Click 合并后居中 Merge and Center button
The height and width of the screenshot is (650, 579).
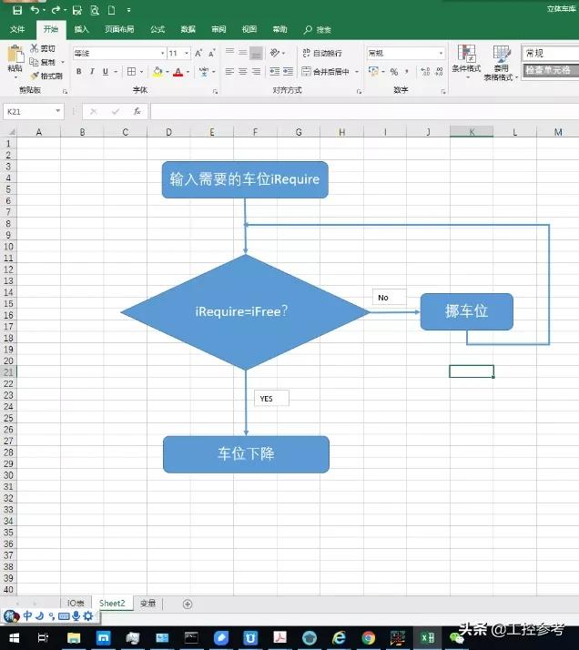point(326,72)
